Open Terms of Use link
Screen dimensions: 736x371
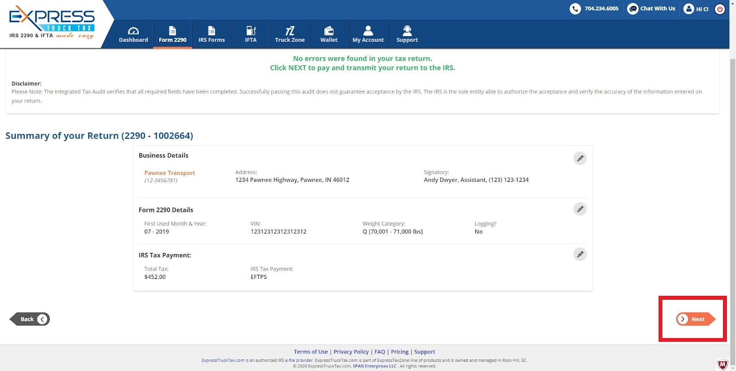click(311, 352)
